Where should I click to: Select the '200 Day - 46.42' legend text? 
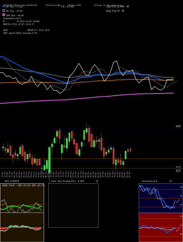point(15,15)
